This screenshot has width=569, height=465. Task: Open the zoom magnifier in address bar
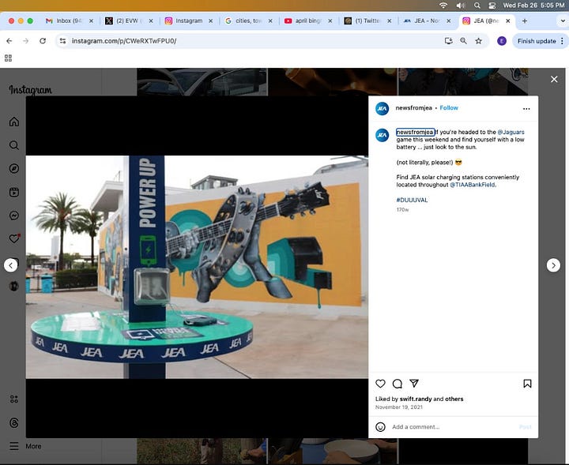pos(463,41)
